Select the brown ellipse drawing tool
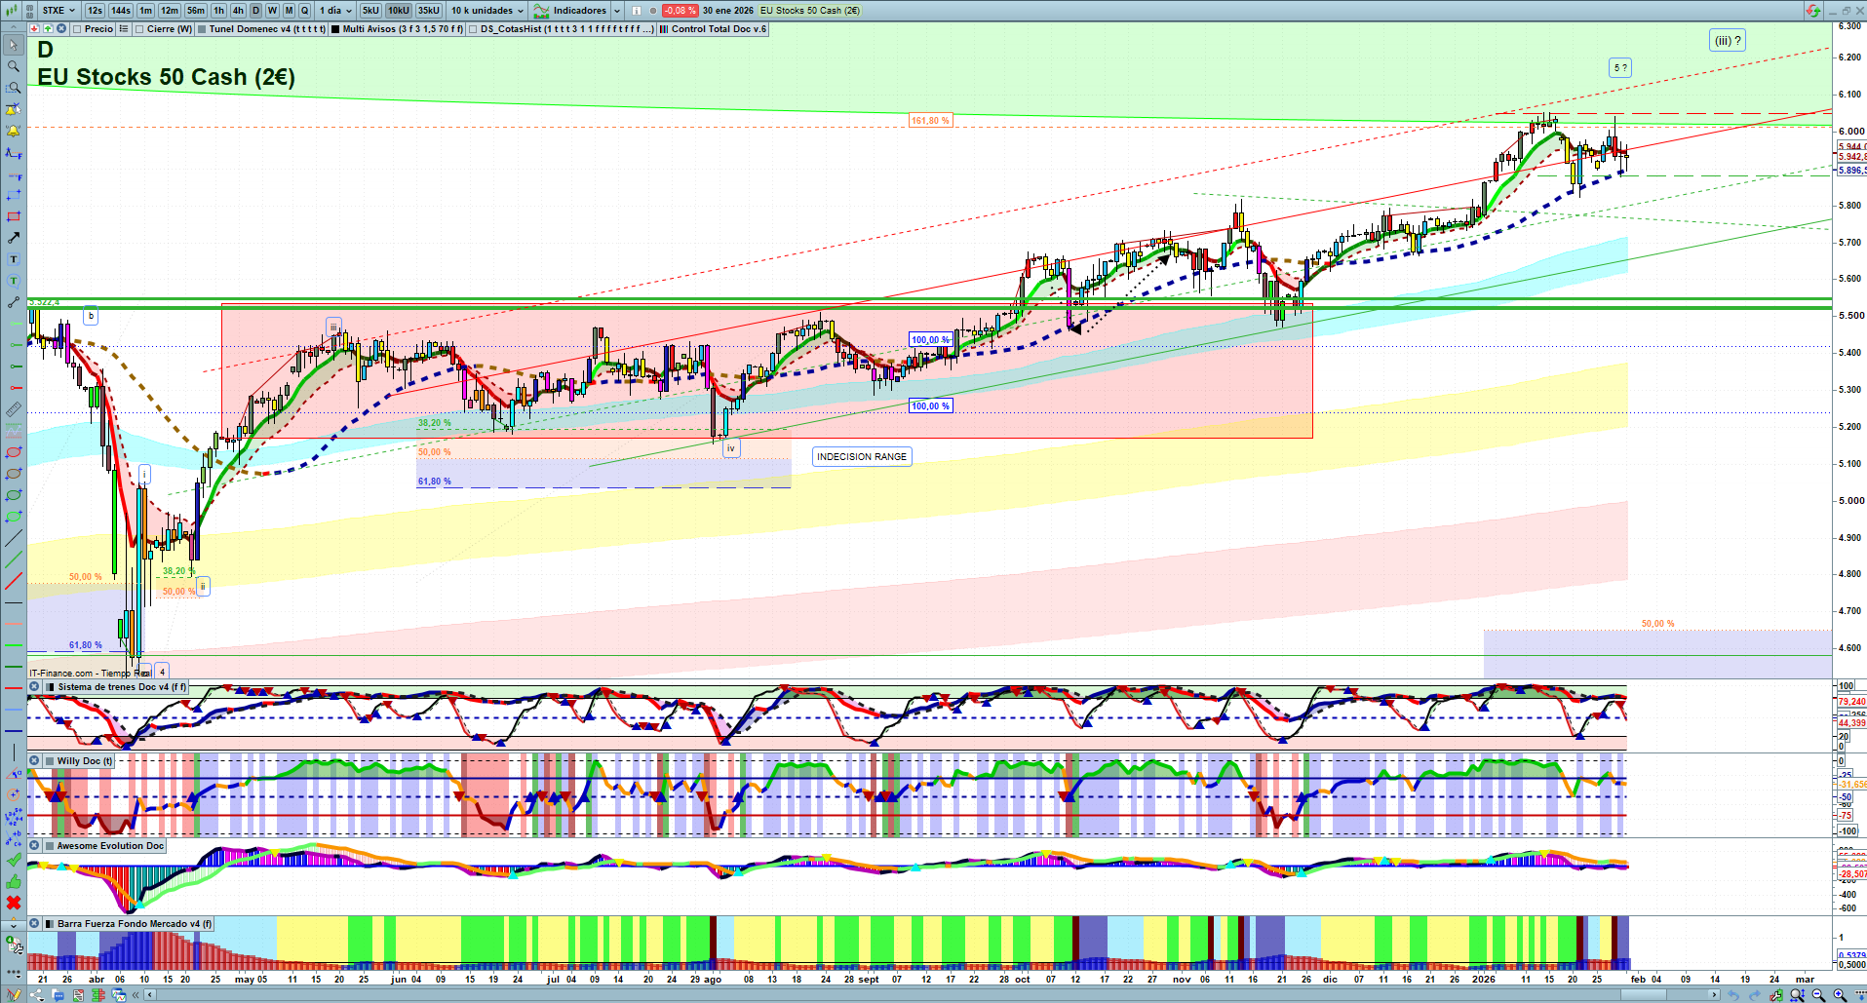The image size is (1867, 1003). pos(14,475)
